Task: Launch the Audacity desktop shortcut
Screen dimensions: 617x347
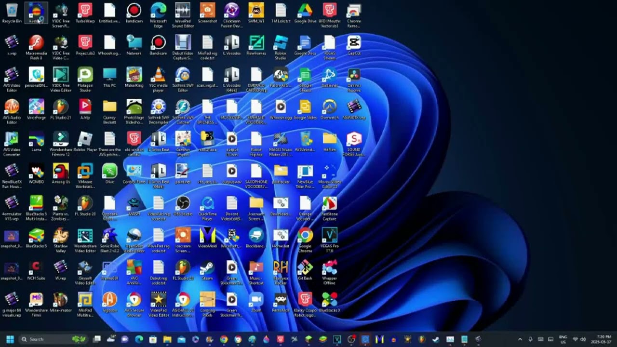Action: click(x=36, y=13)
